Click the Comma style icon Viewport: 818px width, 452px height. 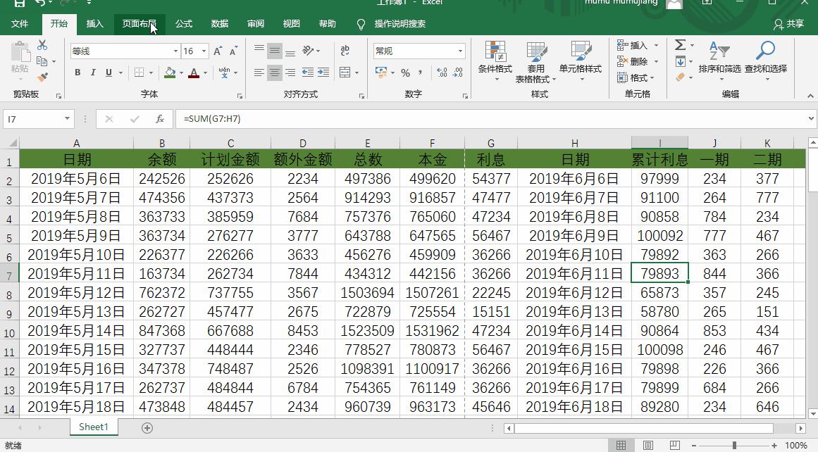[421, 72]
